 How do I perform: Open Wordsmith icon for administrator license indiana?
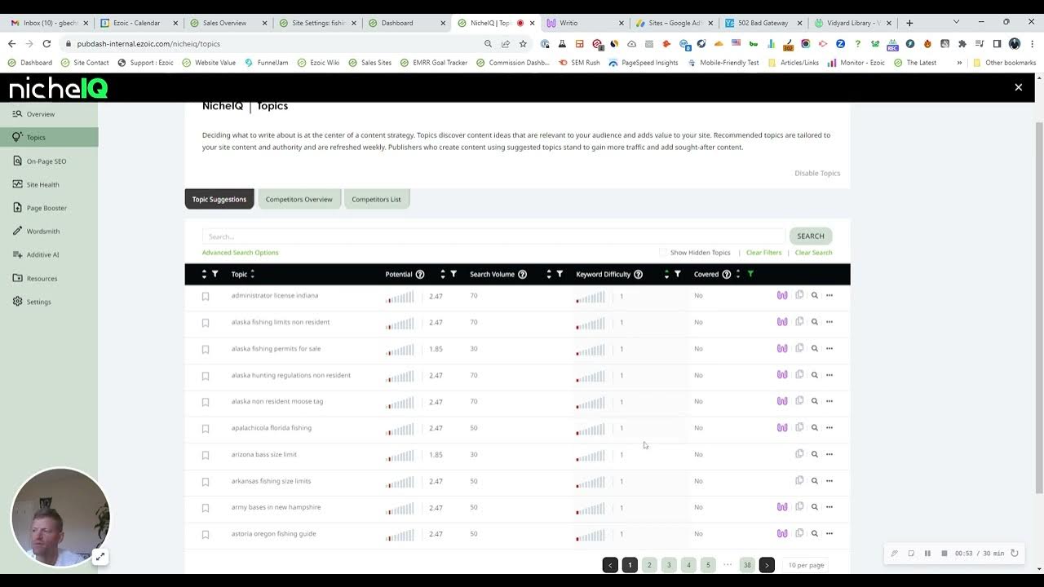781,295
